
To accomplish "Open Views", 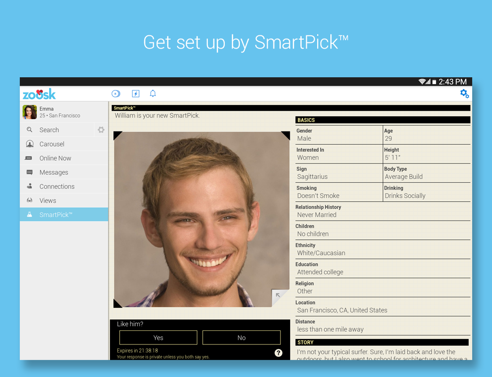I will [64, 200].
